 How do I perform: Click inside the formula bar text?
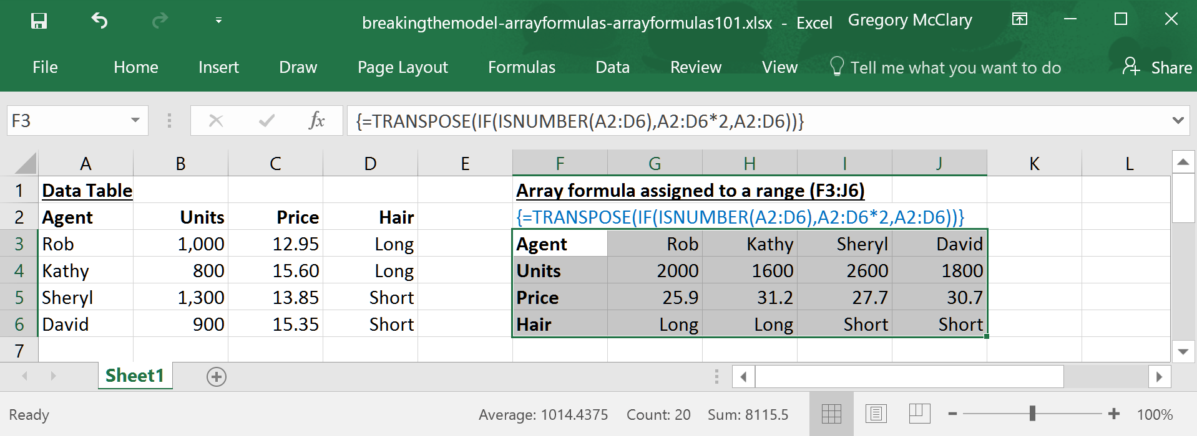point(580,120)
